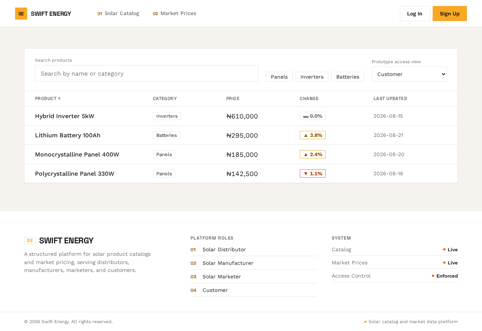The image size is (482, 331).
Task: Click the up 3.8% change badge
Action: (x=313, y=135)
